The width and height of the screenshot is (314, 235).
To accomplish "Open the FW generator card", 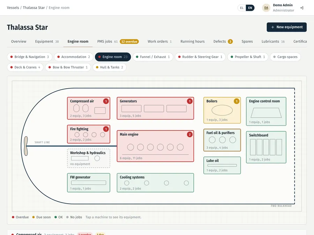I will [89, 183].
